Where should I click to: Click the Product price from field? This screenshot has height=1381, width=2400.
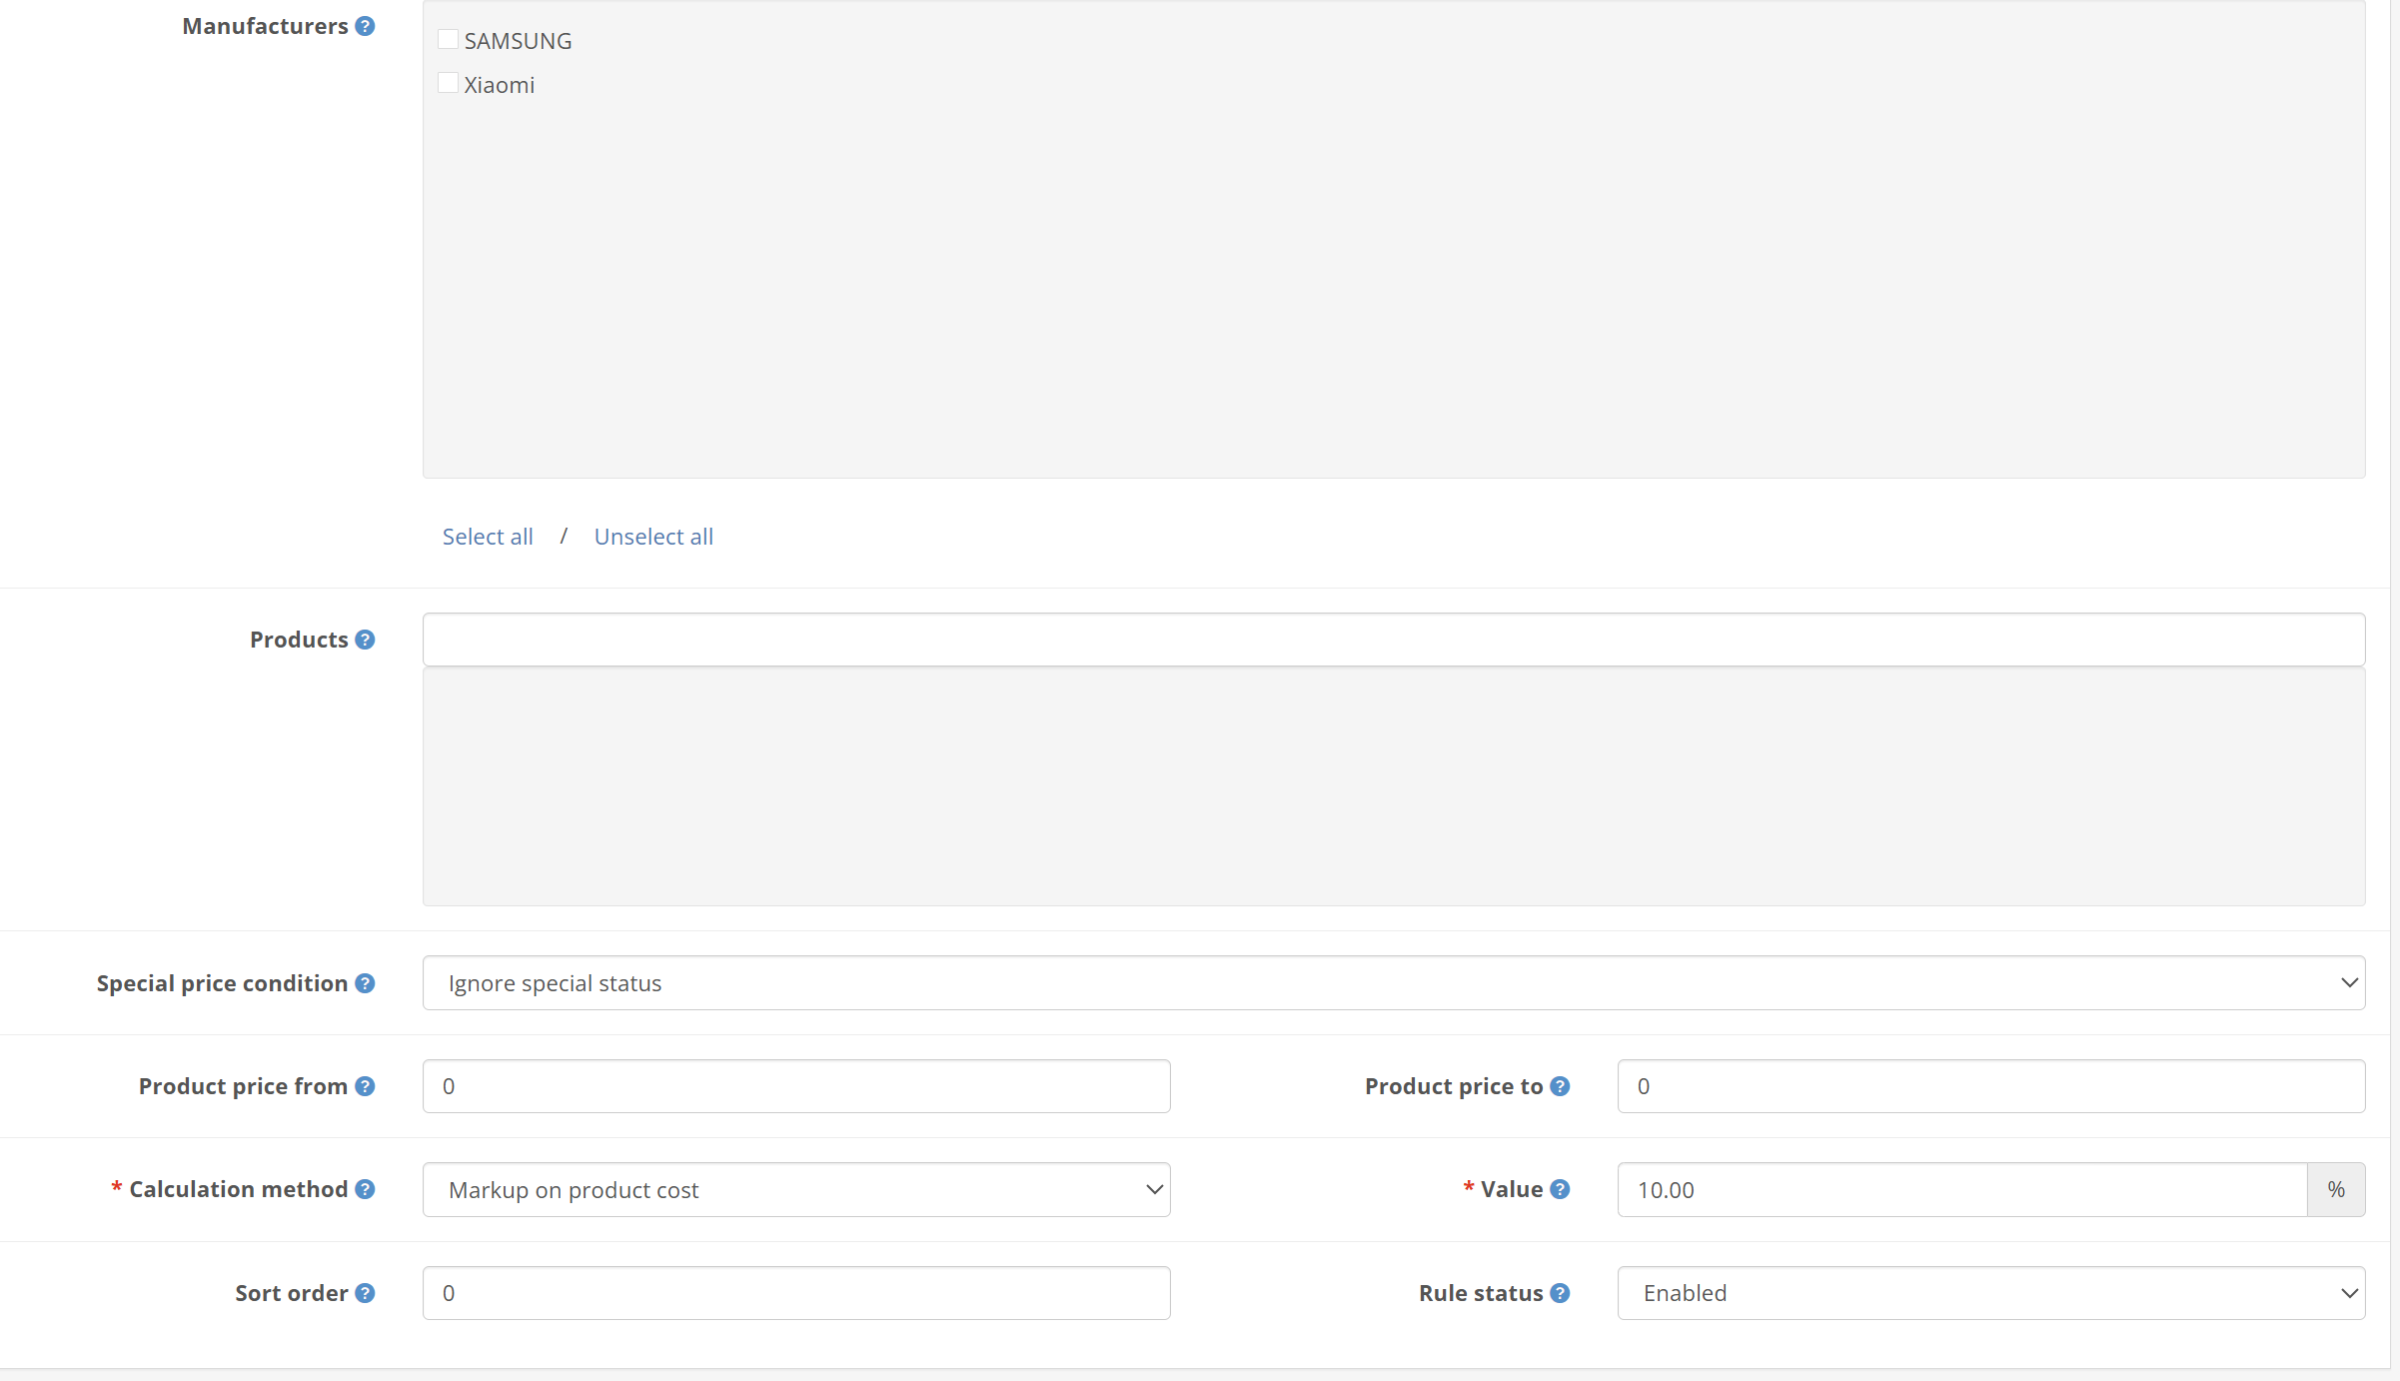pyautogui.click(x=796, y=1086)
